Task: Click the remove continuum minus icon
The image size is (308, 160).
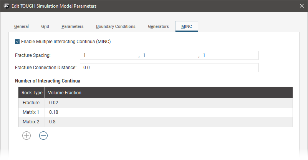Action: click(43, 136)
